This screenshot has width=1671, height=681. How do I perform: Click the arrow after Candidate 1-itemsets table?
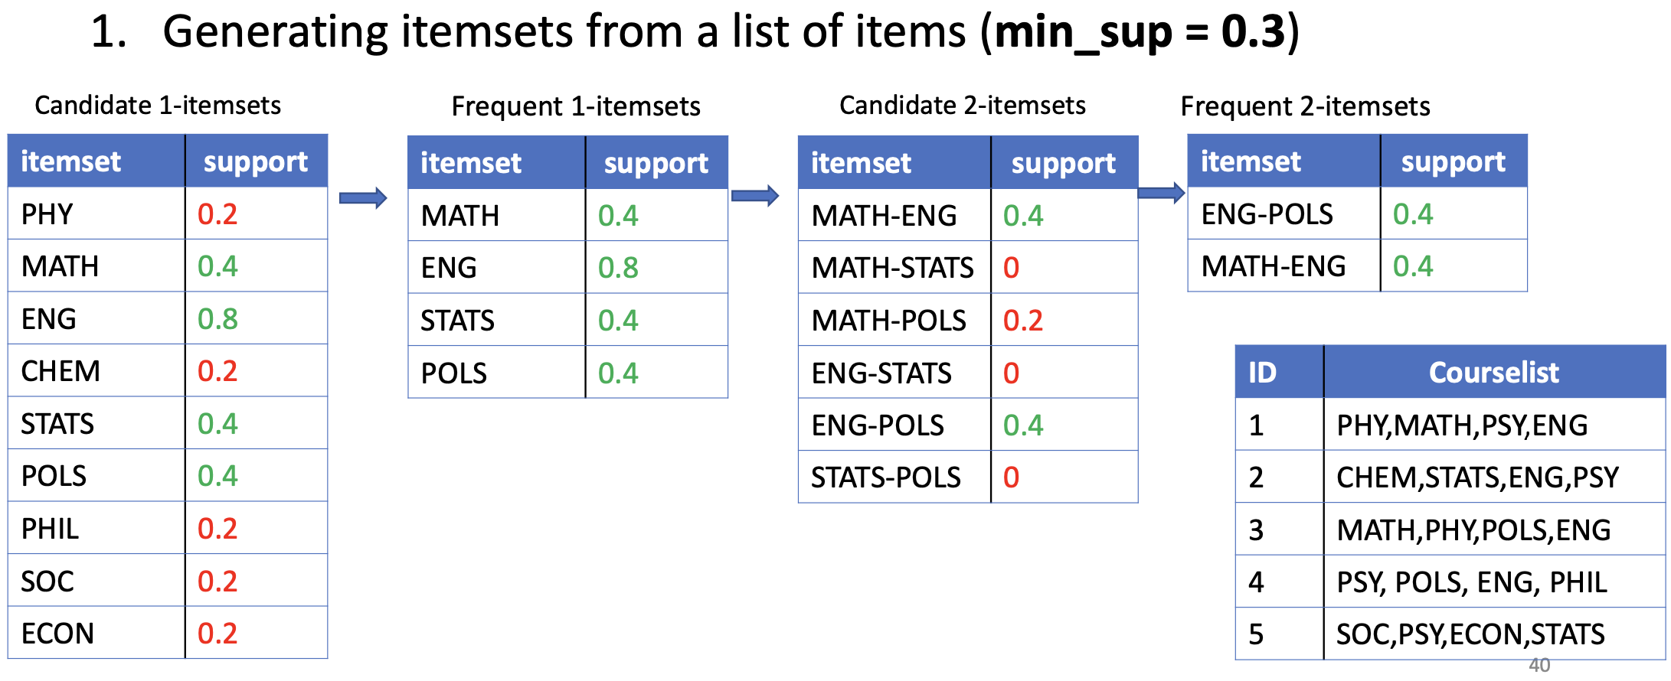pos(363,198)
